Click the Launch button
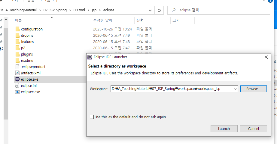 click(224, 128)
